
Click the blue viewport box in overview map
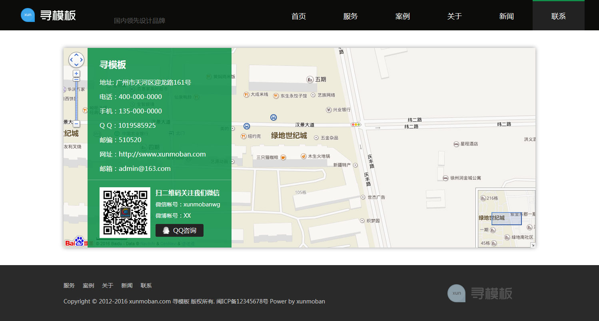point(507,218)
